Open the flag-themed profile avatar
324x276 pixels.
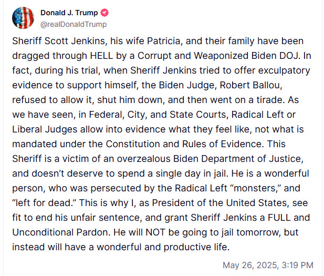tap(23, 18)
